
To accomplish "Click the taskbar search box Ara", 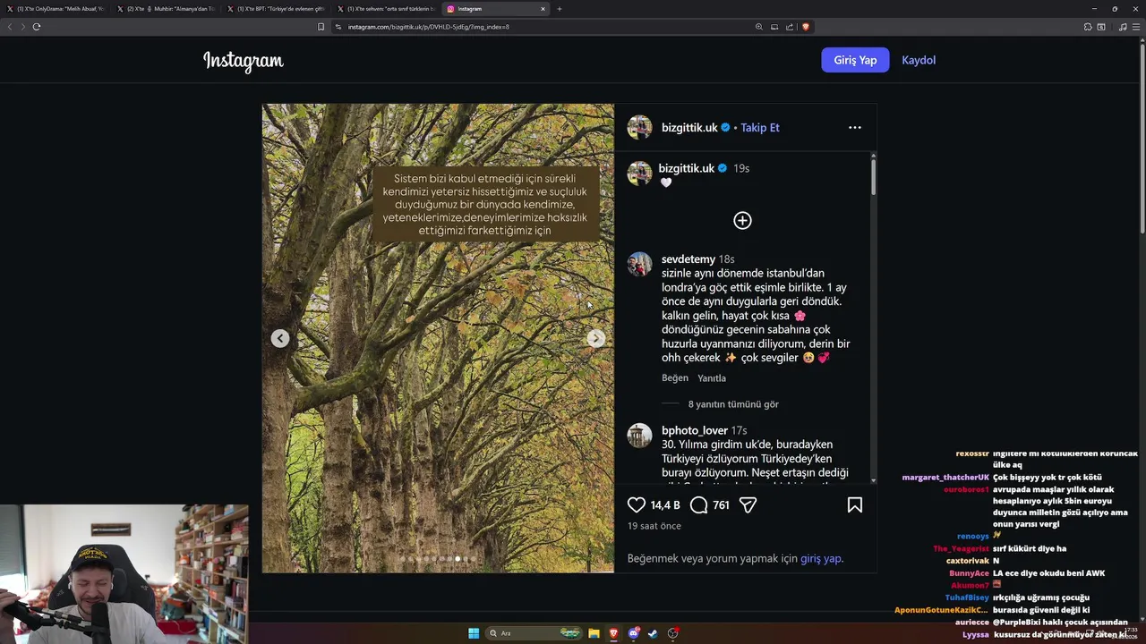I will (x=534, y=633).
